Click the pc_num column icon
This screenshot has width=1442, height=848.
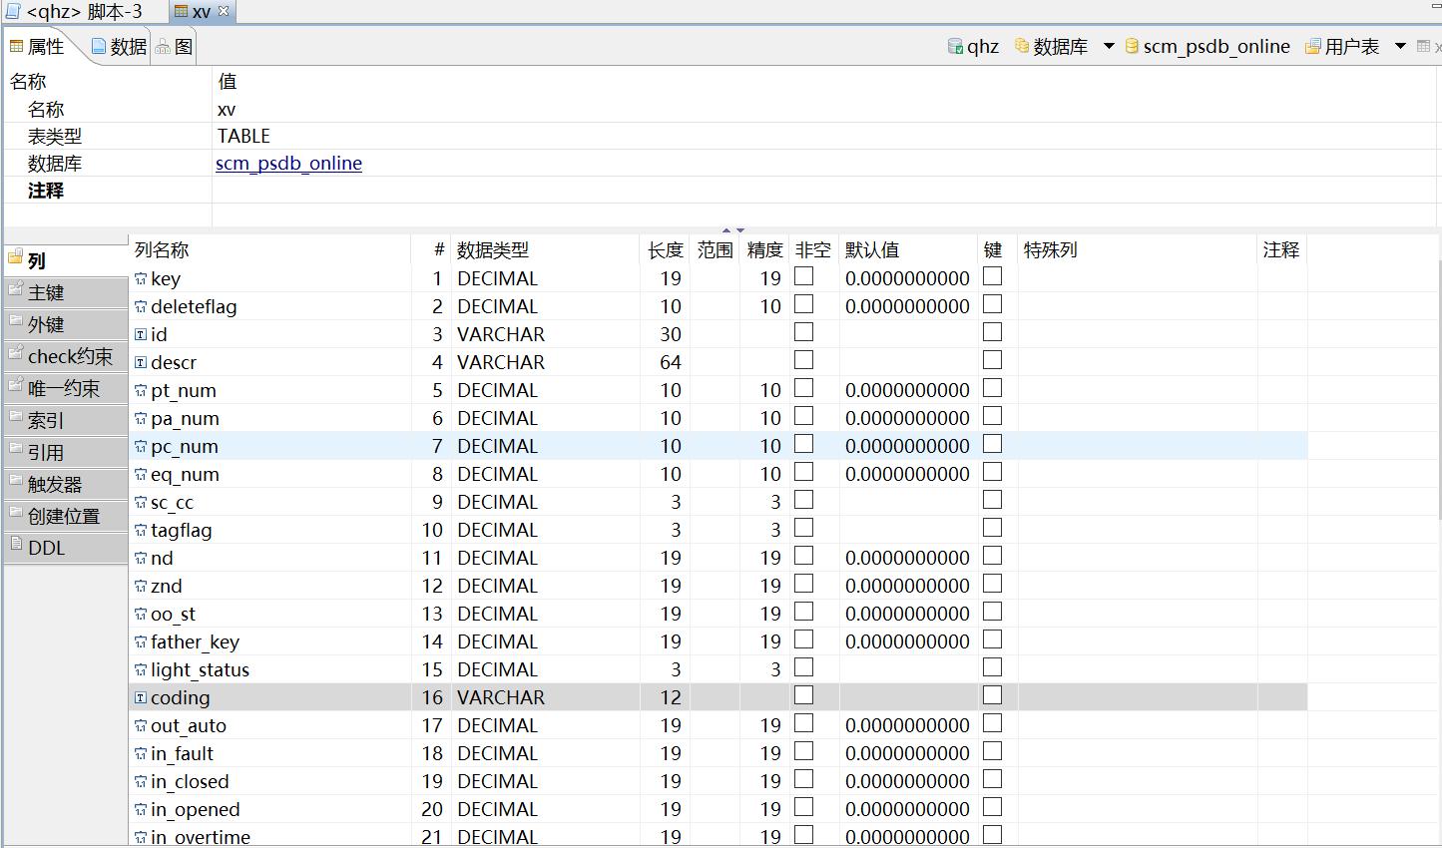click(141, 447)
